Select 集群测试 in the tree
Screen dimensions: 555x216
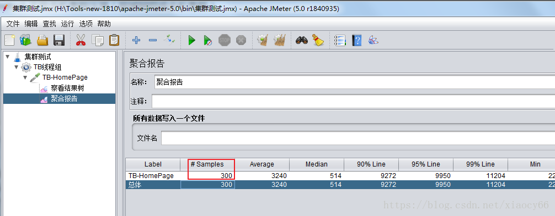pos(38,57)
